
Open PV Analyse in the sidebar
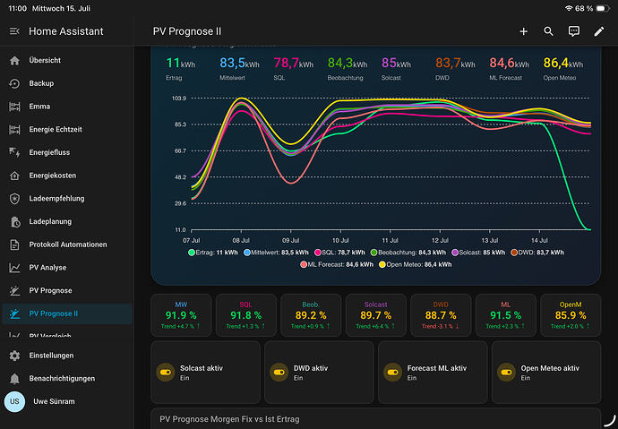pos(67,268)
